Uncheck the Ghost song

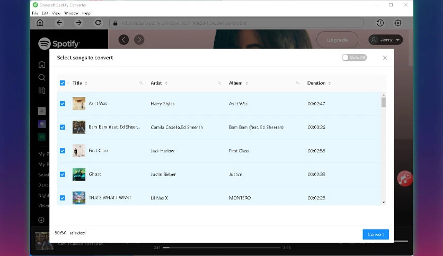click(x=63, y=174)
